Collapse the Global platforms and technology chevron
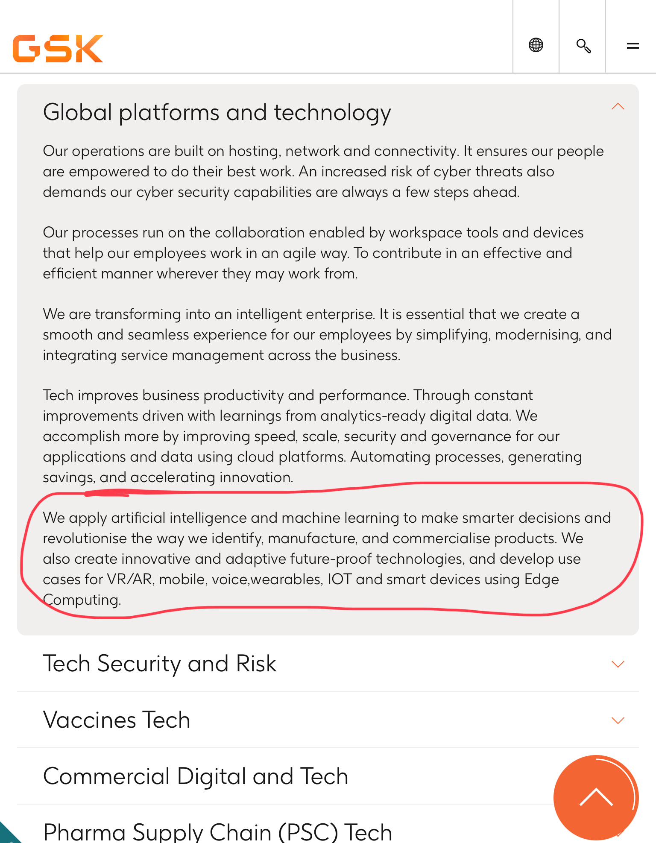The height and width of the screenshot is (843, 656). [x=618, y=107]
